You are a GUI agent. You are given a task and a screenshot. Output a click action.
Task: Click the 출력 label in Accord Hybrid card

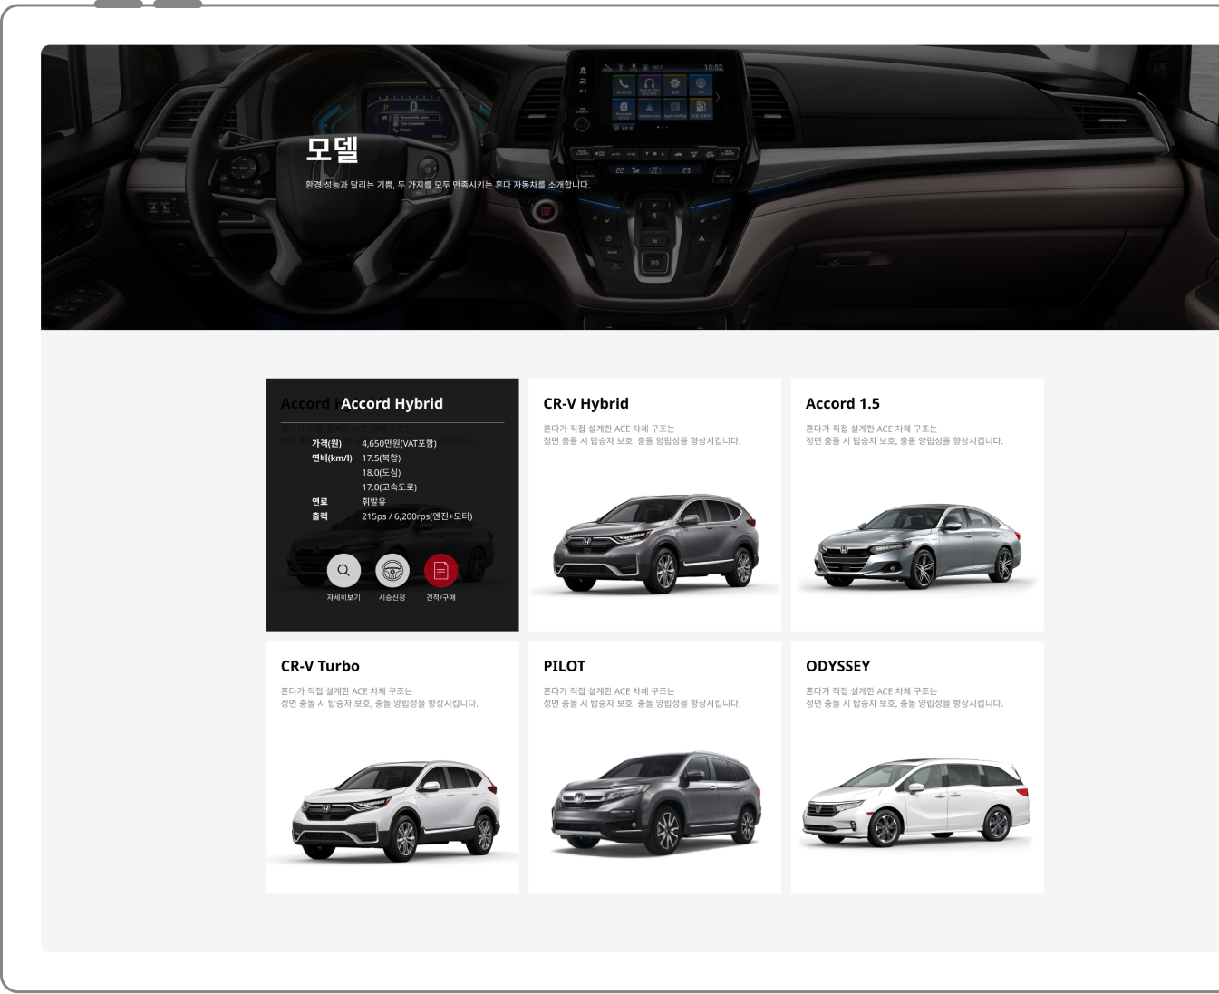coord(320,516)
